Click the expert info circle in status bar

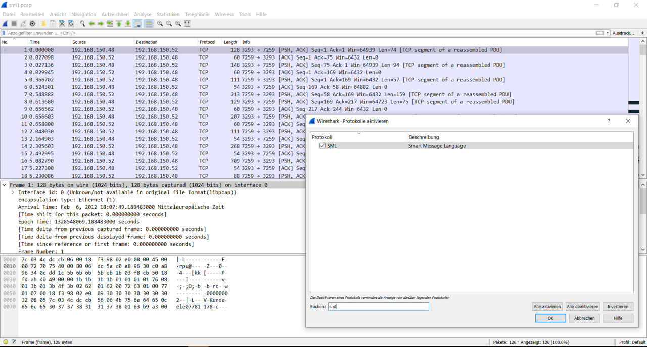point(6,342)
